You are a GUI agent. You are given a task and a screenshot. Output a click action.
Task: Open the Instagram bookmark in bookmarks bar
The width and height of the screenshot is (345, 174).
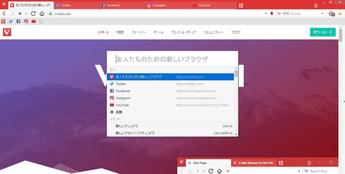pyautogui.click(x=26, y=21)
